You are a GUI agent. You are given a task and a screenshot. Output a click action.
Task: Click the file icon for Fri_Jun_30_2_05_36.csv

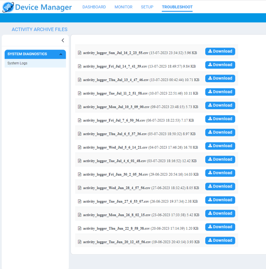coord(80,174)
